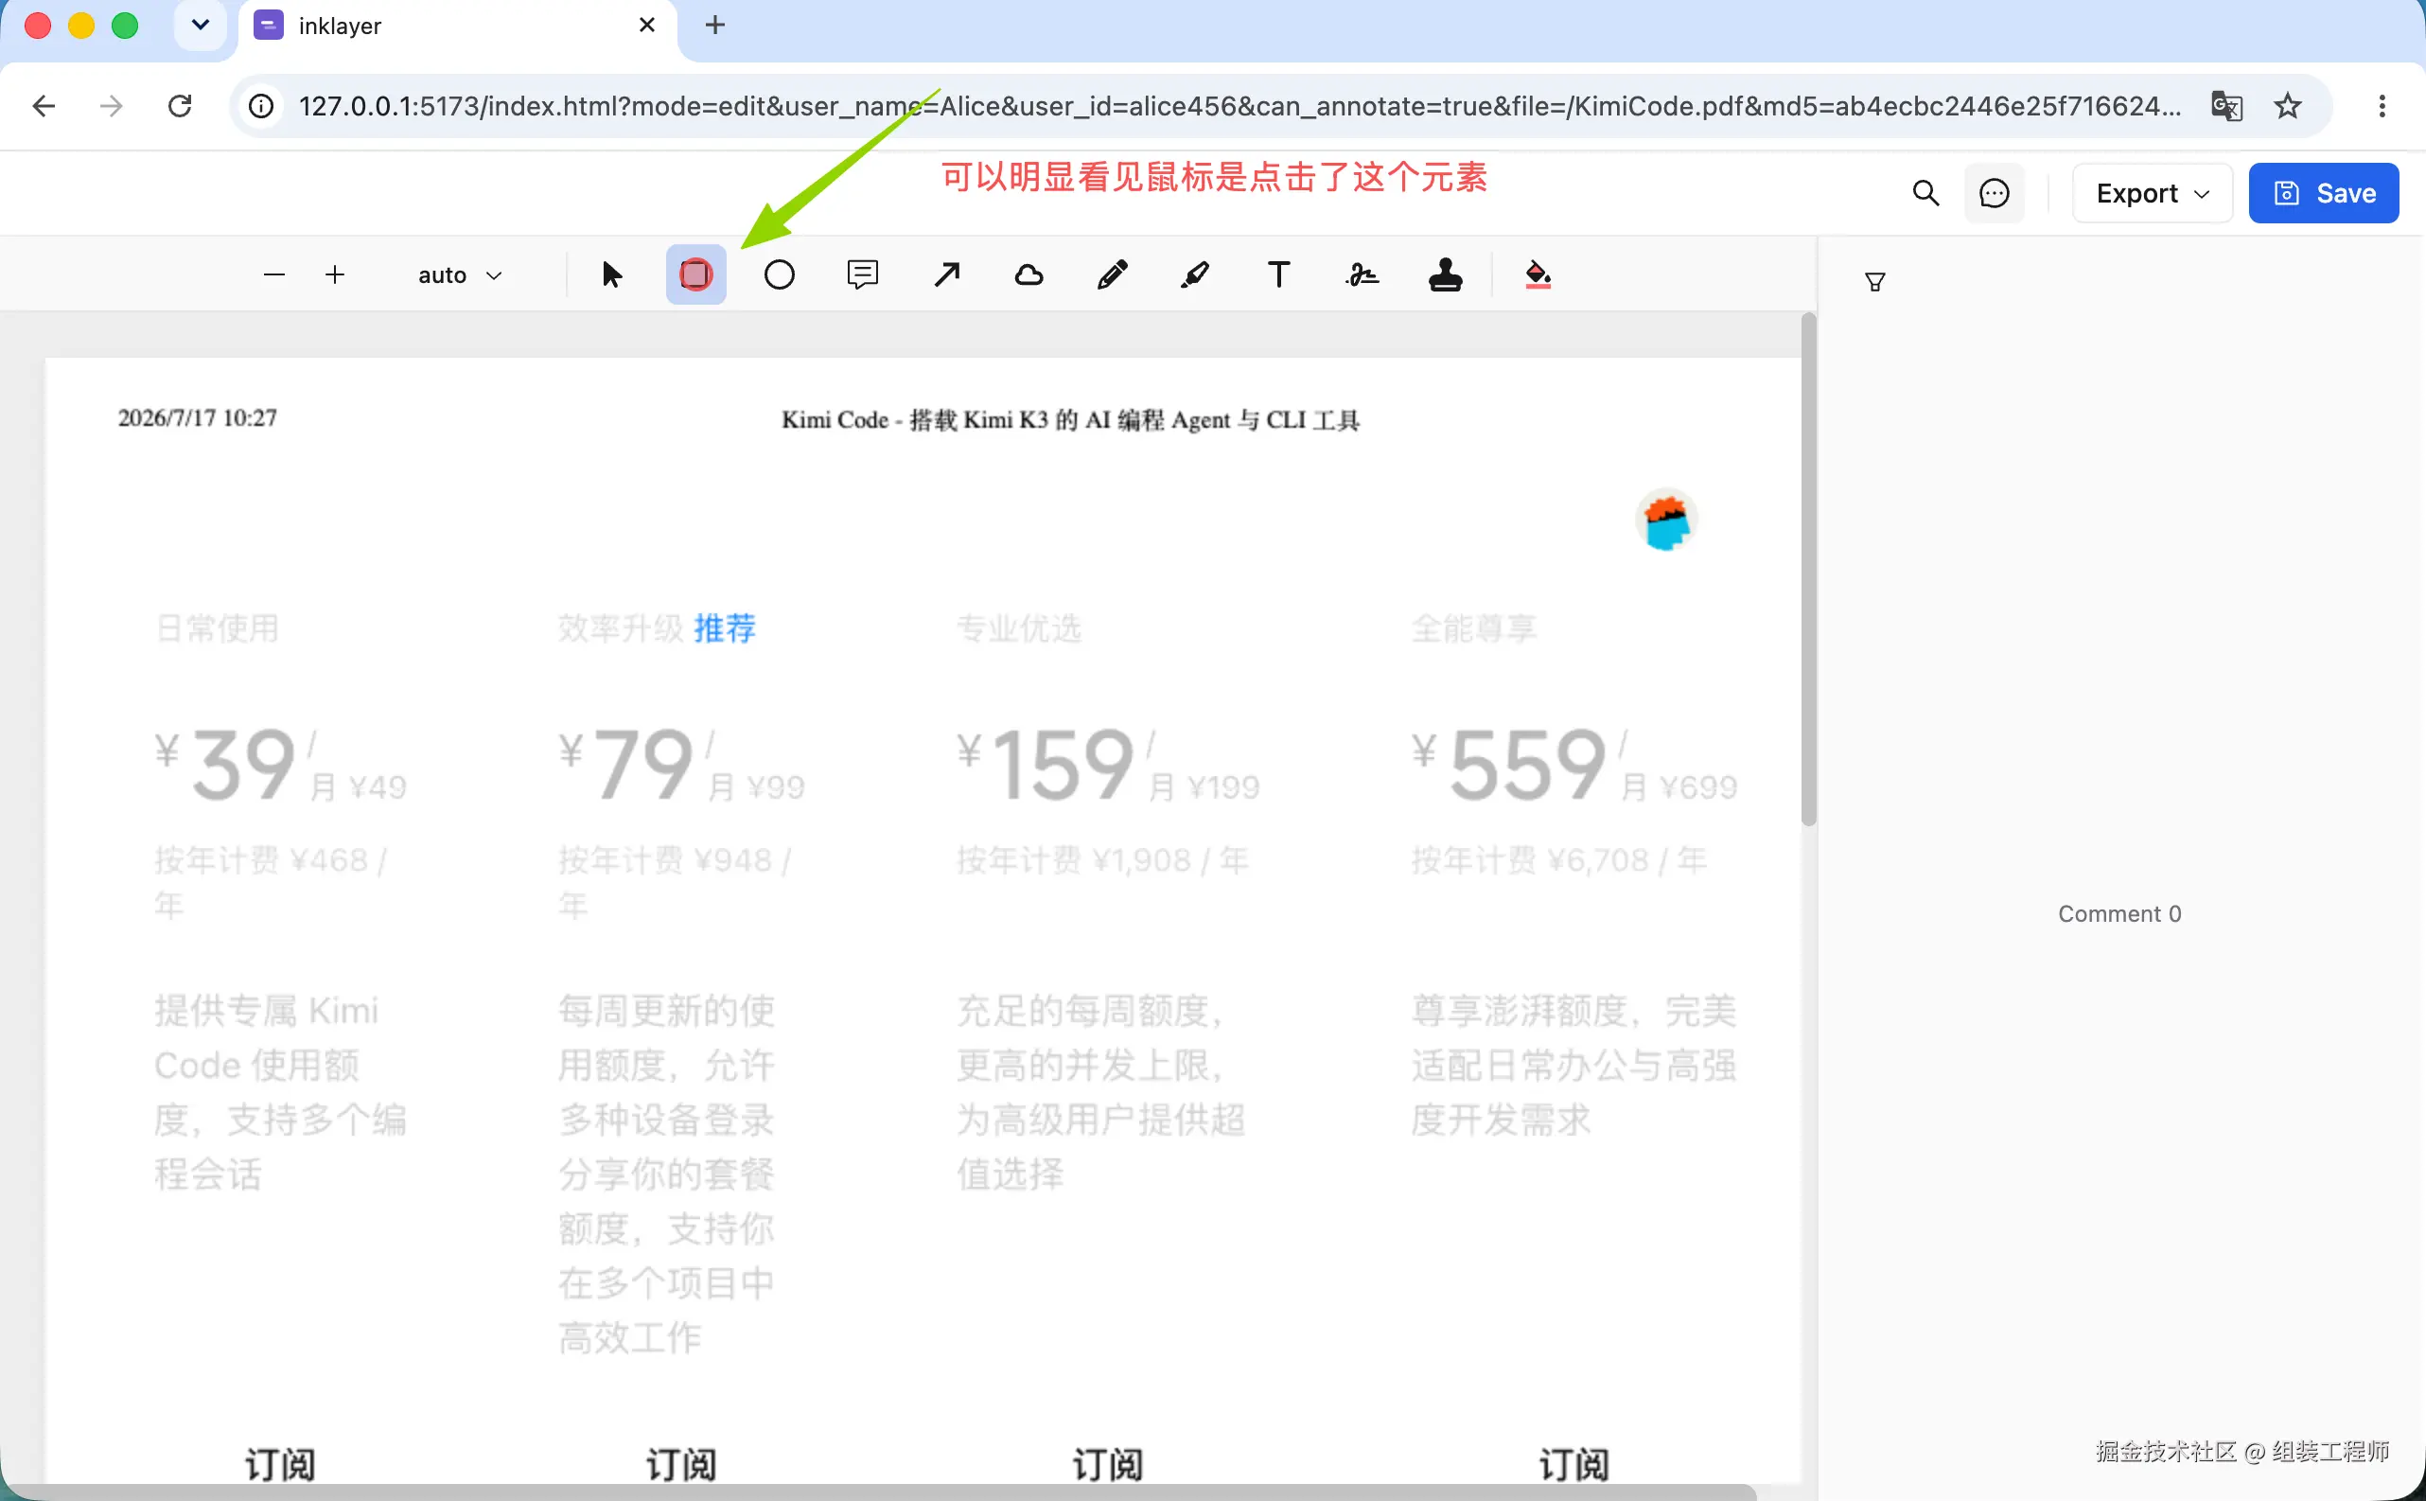Click the Kimi avatar image

click(x=1666, y=521)
